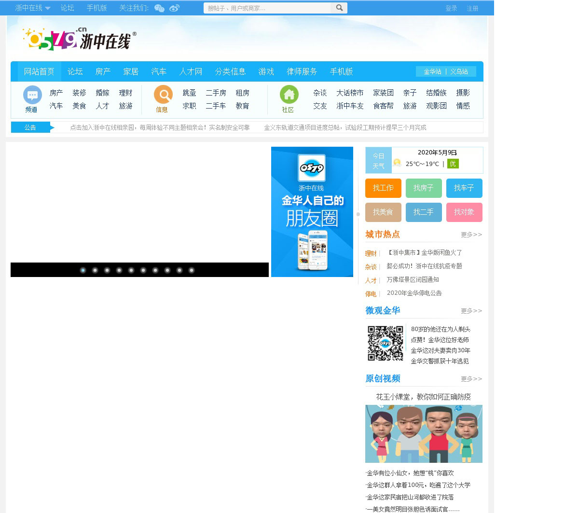Open the 装修 channel link
This screenshot has height=513, width=579.
(x=79, y=93)
